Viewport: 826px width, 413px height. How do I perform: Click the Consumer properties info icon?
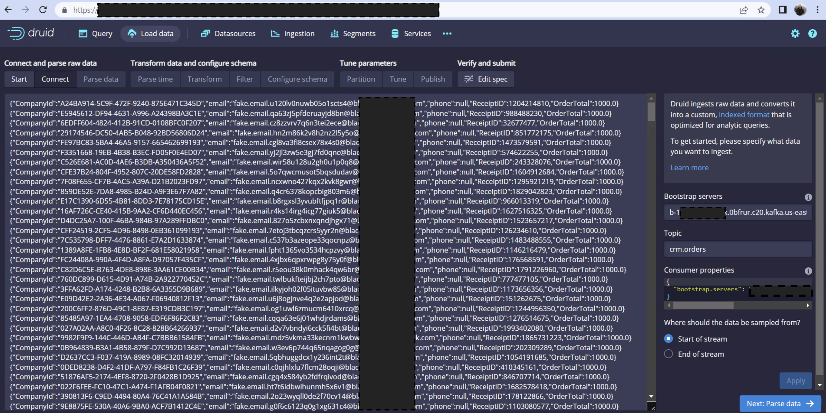pyautogui.click(x=808, y=271)
